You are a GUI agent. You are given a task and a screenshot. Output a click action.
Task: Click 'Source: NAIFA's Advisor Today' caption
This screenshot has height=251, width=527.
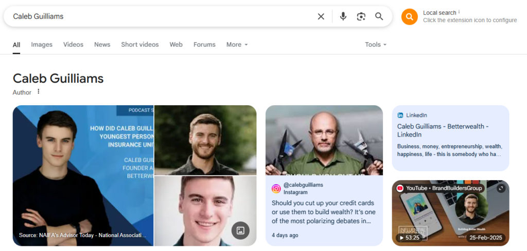click(83, 235)
